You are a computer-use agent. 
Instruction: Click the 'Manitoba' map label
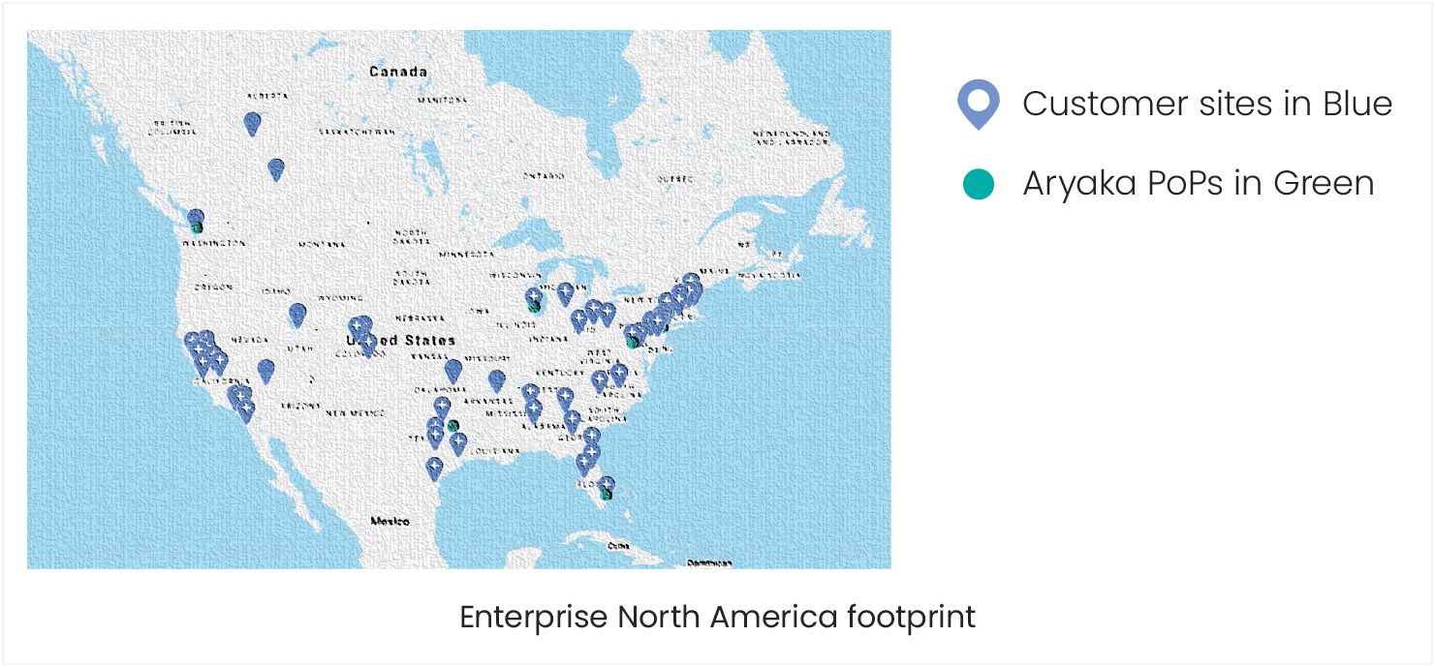pos(443,100)
